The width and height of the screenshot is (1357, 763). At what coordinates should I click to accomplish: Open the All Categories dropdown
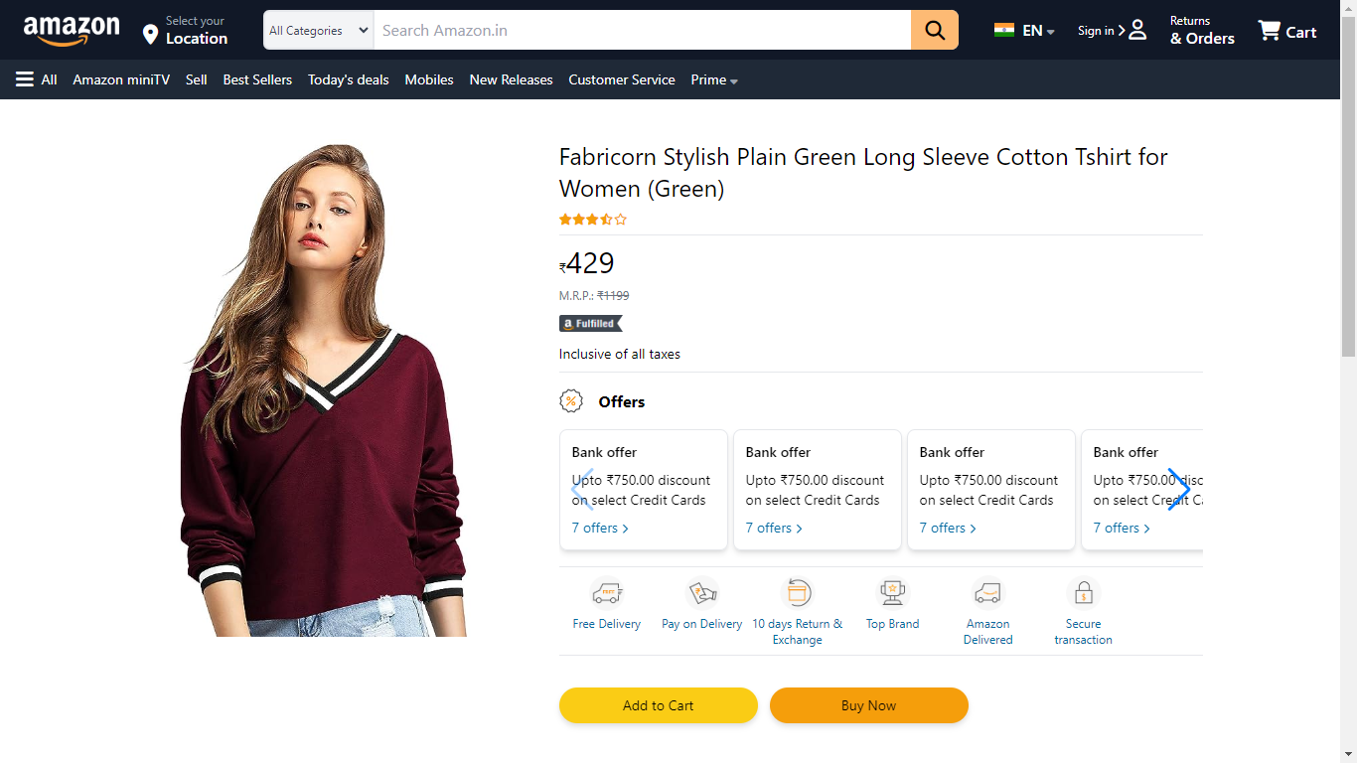point(319,30)
